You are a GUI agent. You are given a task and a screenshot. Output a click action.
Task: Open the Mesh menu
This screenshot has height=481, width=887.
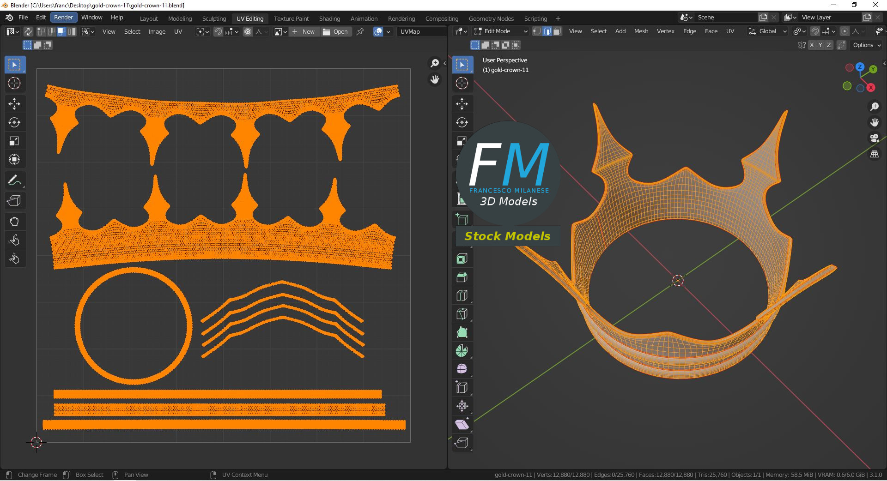coord(641,31)
